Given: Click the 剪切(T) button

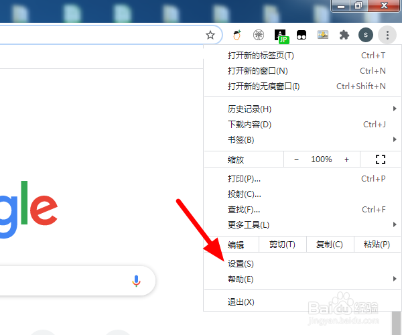Looking at the screenshot, I should [283, 245].
